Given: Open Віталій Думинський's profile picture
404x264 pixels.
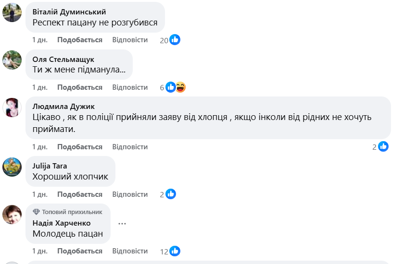Looking at the screenshot, I should (12, 13).
